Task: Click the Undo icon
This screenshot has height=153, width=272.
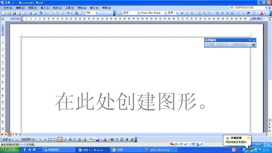Action: pos(68,13)
